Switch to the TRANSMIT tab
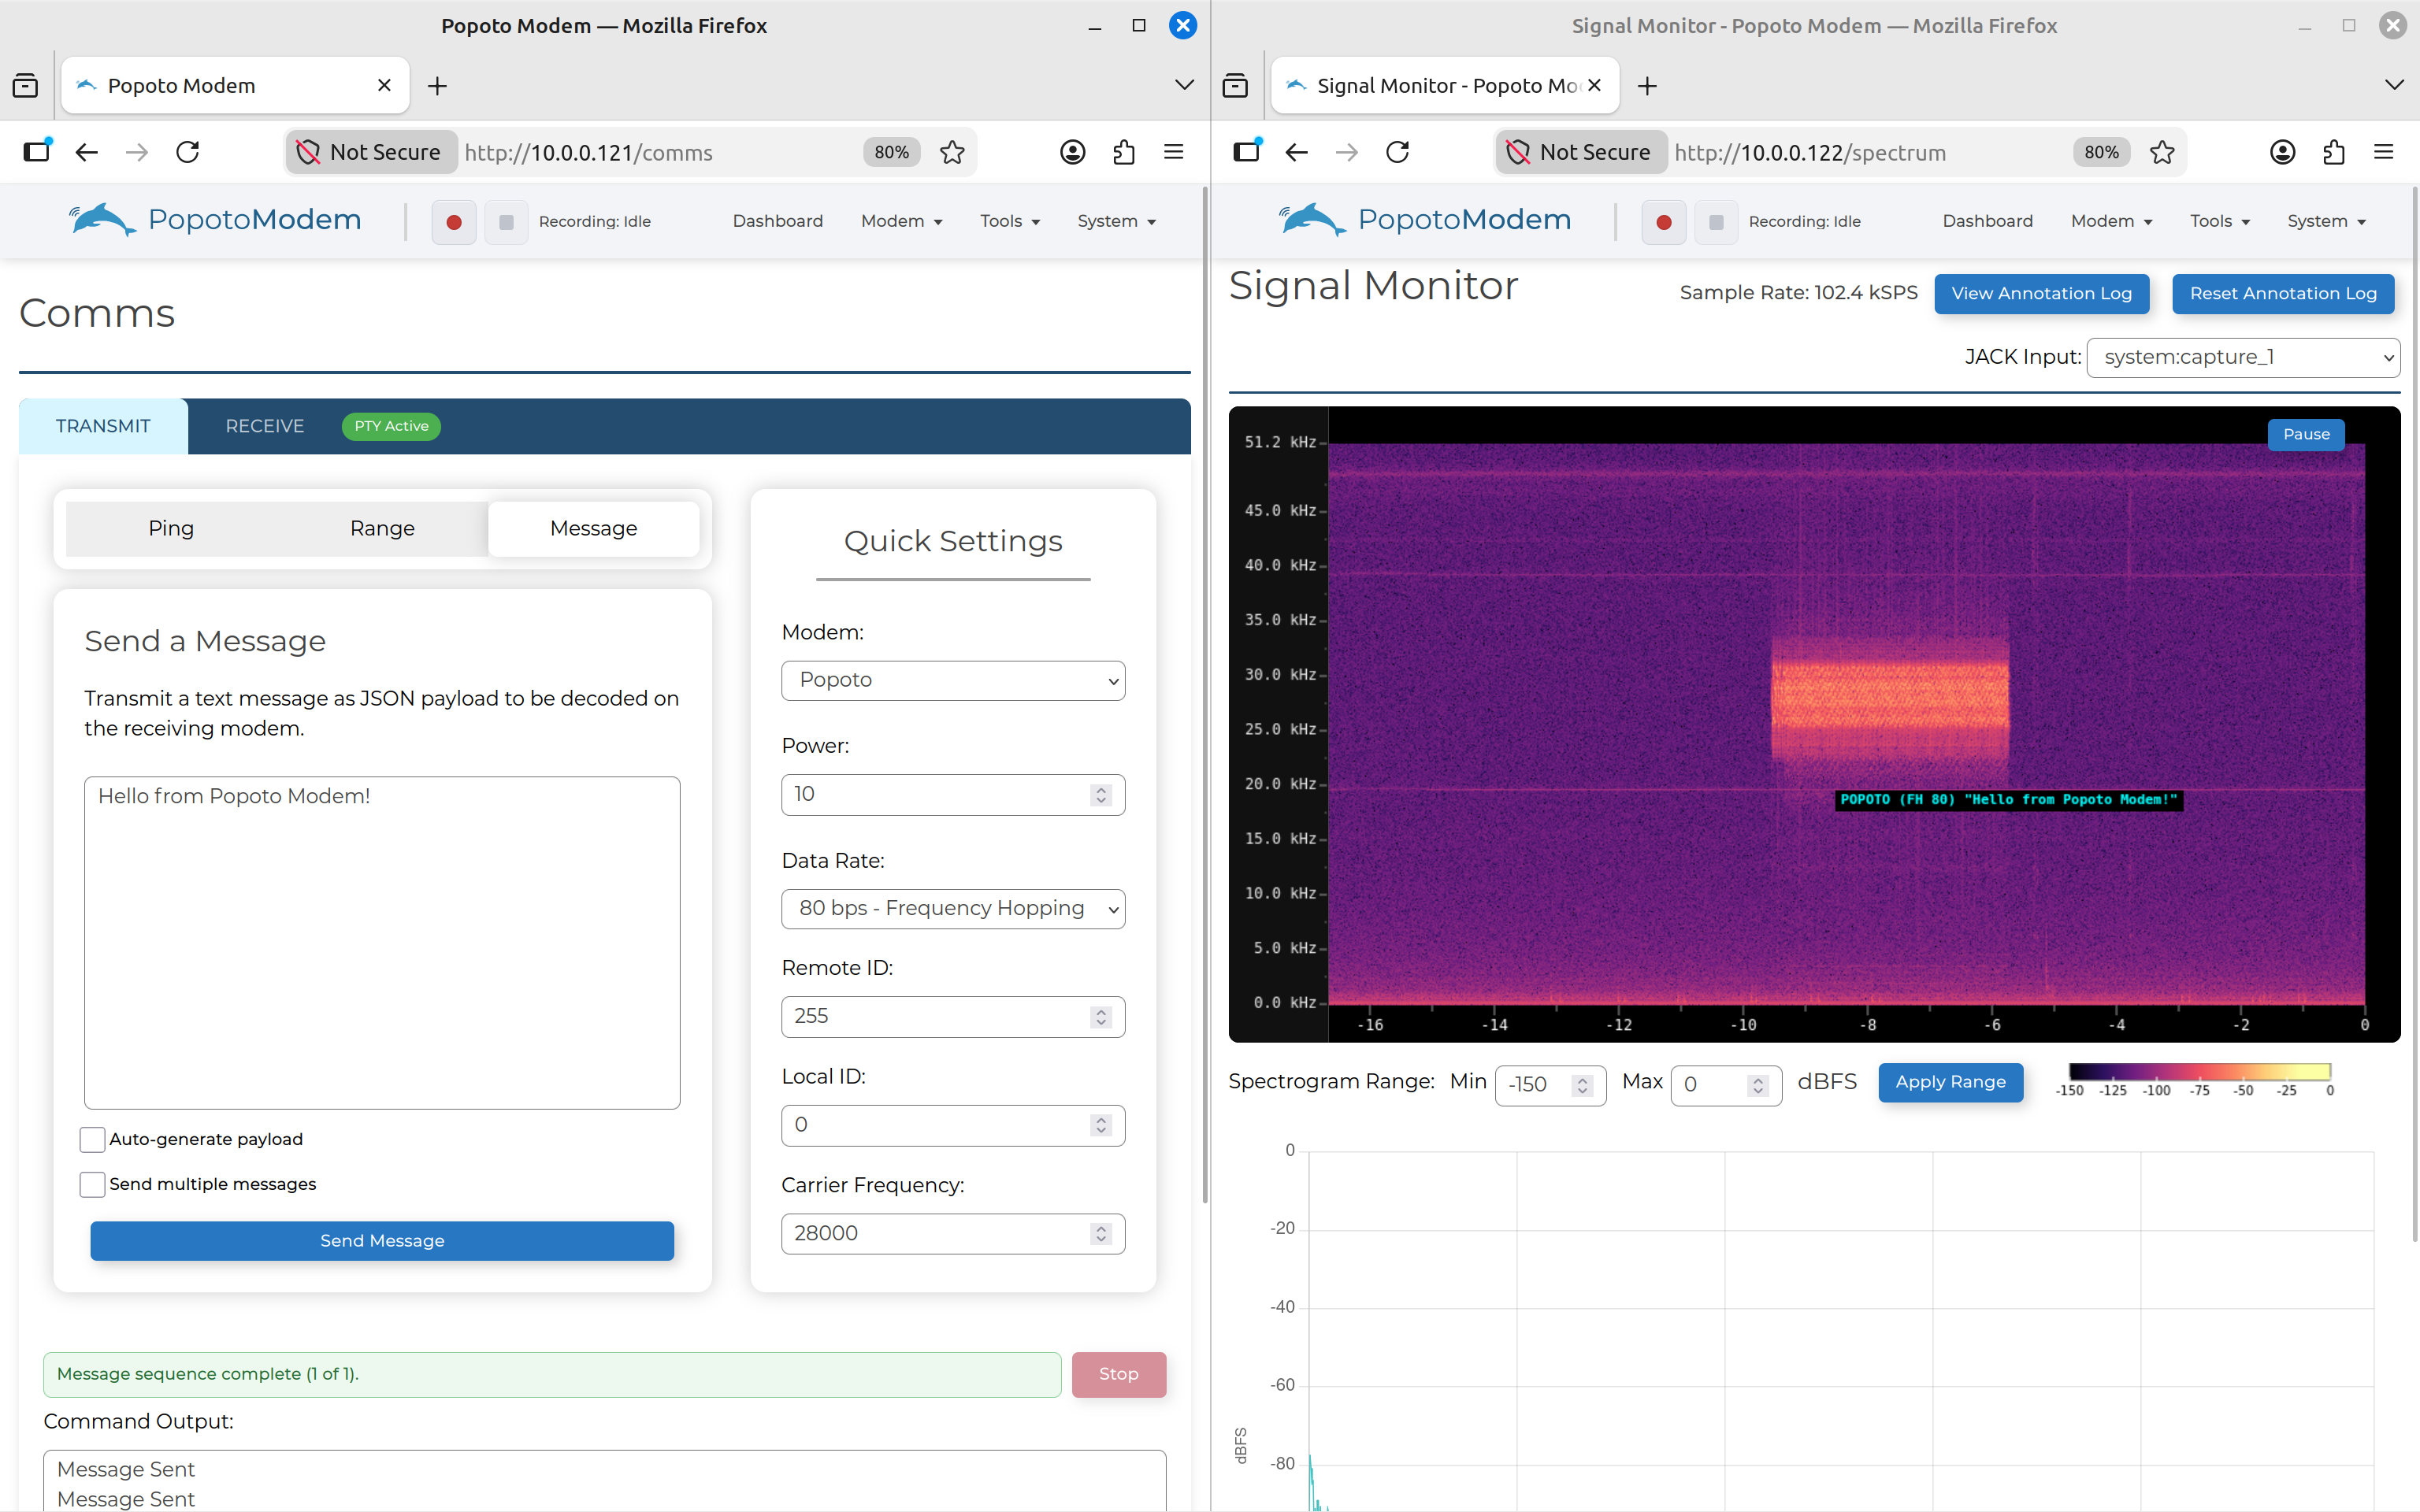 103,426
